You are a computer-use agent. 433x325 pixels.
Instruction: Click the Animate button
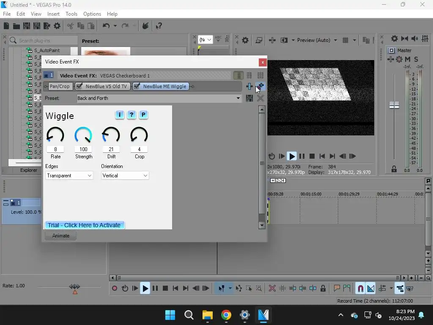(61, 236)
